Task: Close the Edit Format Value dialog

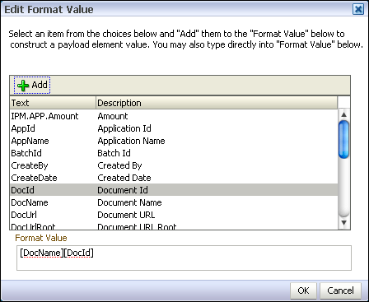Action: pos(358,9)
